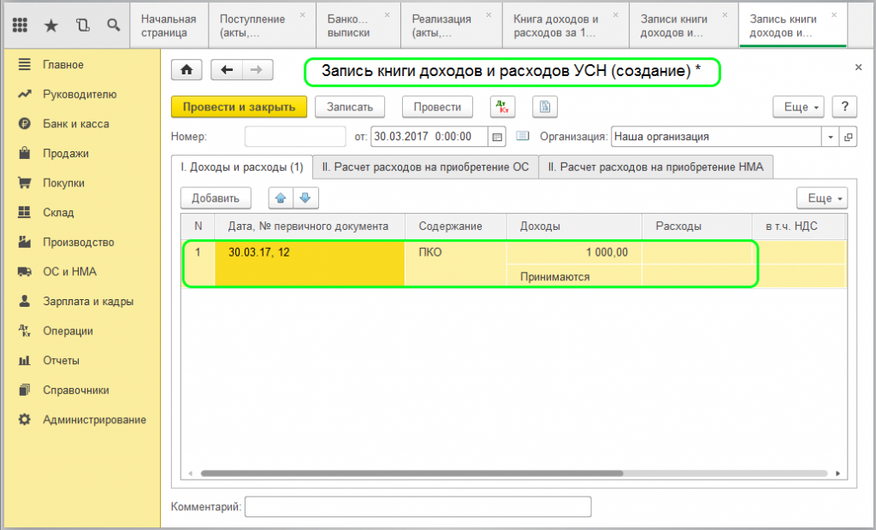Open Favorites star icon
The width and height of the screenshot is (876, 530).
[51, 25]
